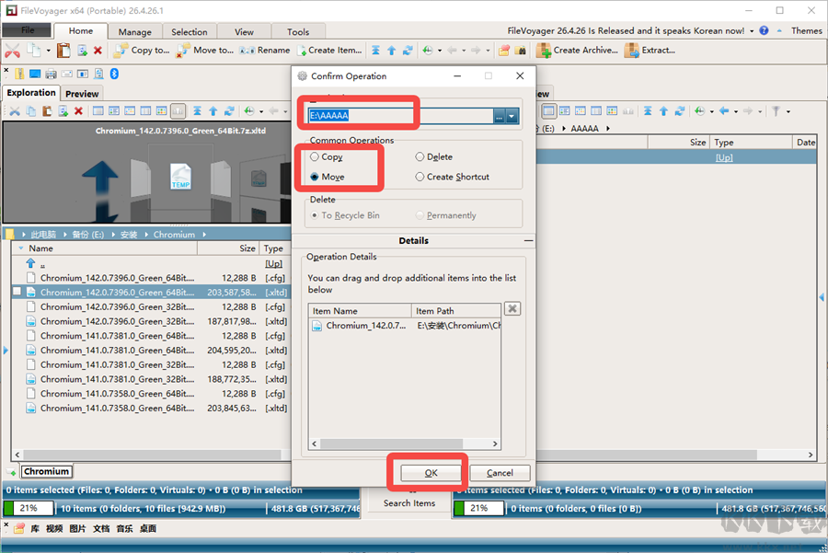The width and height of the screenshot is (828, 553).
Task: Click the Create Archive... button
Action: tap(577, 51)
